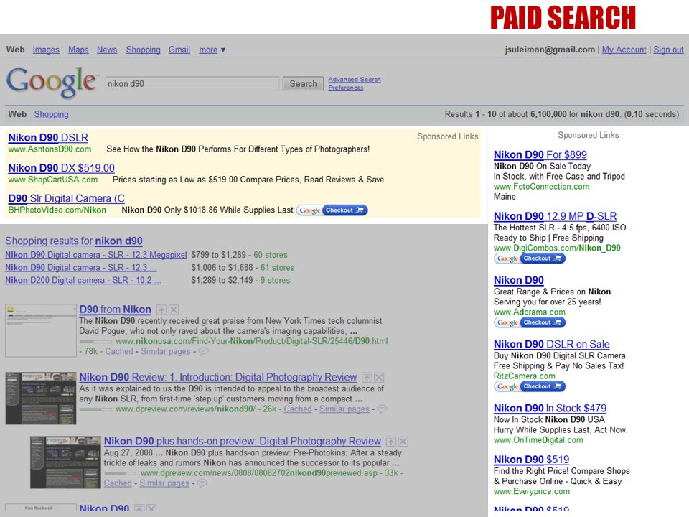Click Google Checkout badge under DigiCombos ad
The height and width of the screenshot is (517, 689).
pos(530,258)
